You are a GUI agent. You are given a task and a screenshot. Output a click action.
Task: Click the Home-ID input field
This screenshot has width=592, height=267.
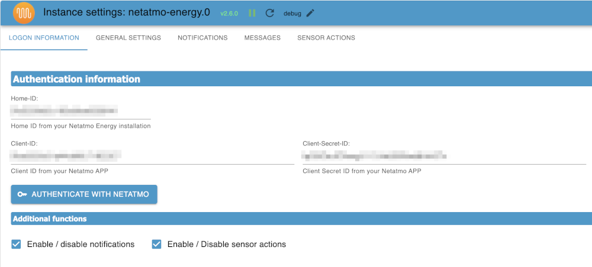(x=81, y=110)
